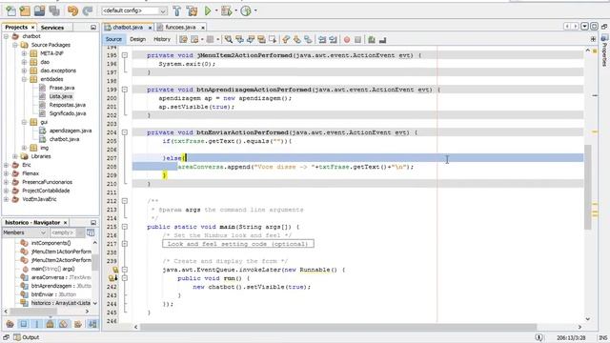Viewport: 610px width, 343px height.
Task: Expand the dao.exceptions package node
Action: point(24,71)
